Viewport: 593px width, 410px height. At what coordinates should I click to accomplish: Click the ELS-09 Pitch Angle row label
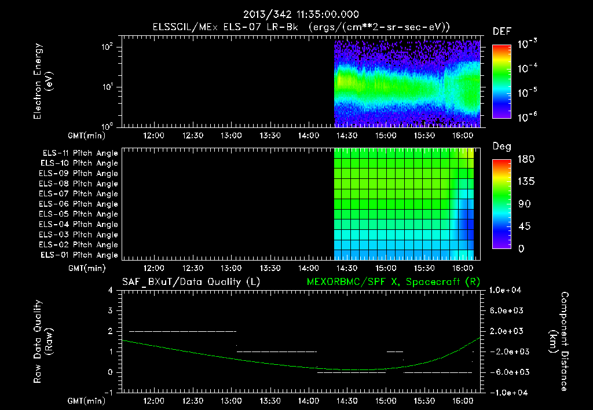click(x=78, y=174)
